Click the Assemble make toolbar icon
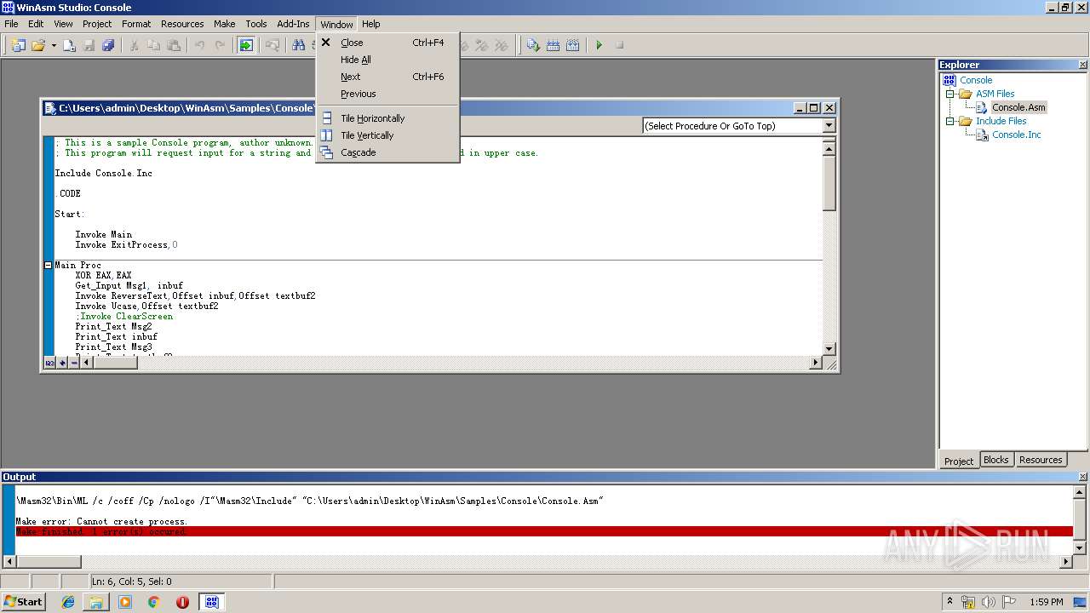Screen dimensions: 1090x613 tap(533, 45)
